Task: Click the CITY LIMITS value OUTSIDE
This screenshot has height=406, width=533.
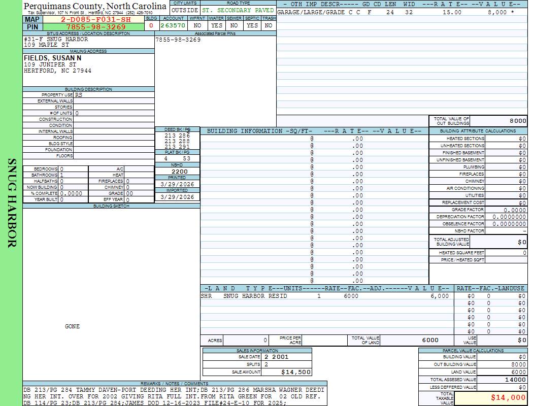Action: (x=185, y=10)
